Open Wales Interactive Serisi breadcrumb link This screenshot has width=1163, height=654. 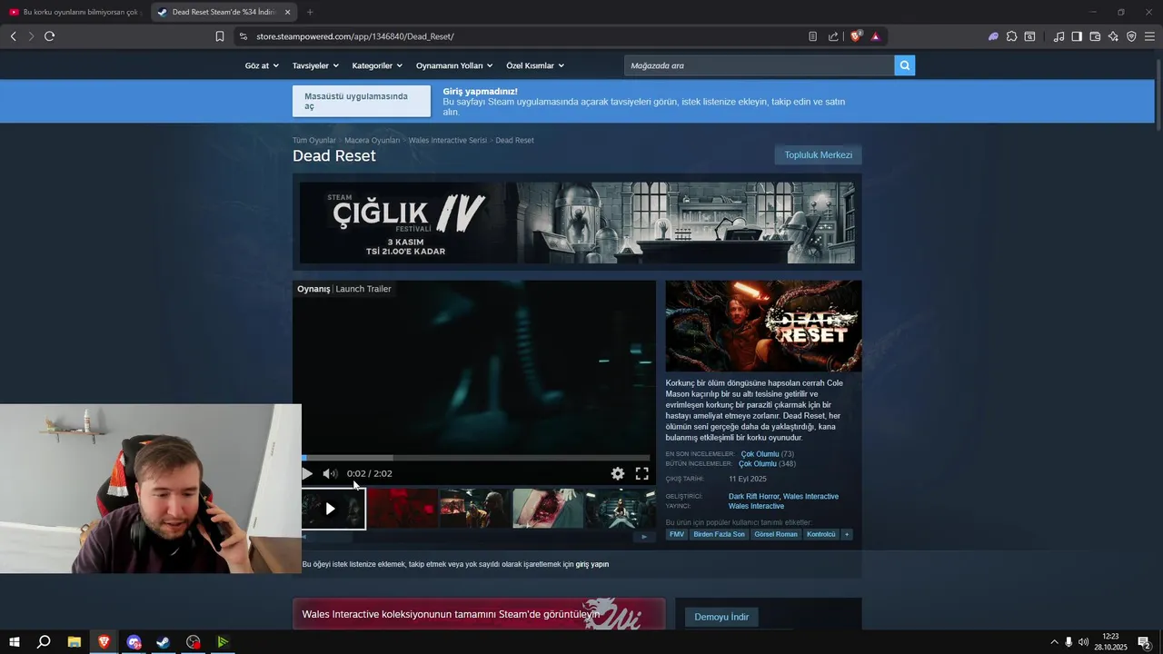448,140
